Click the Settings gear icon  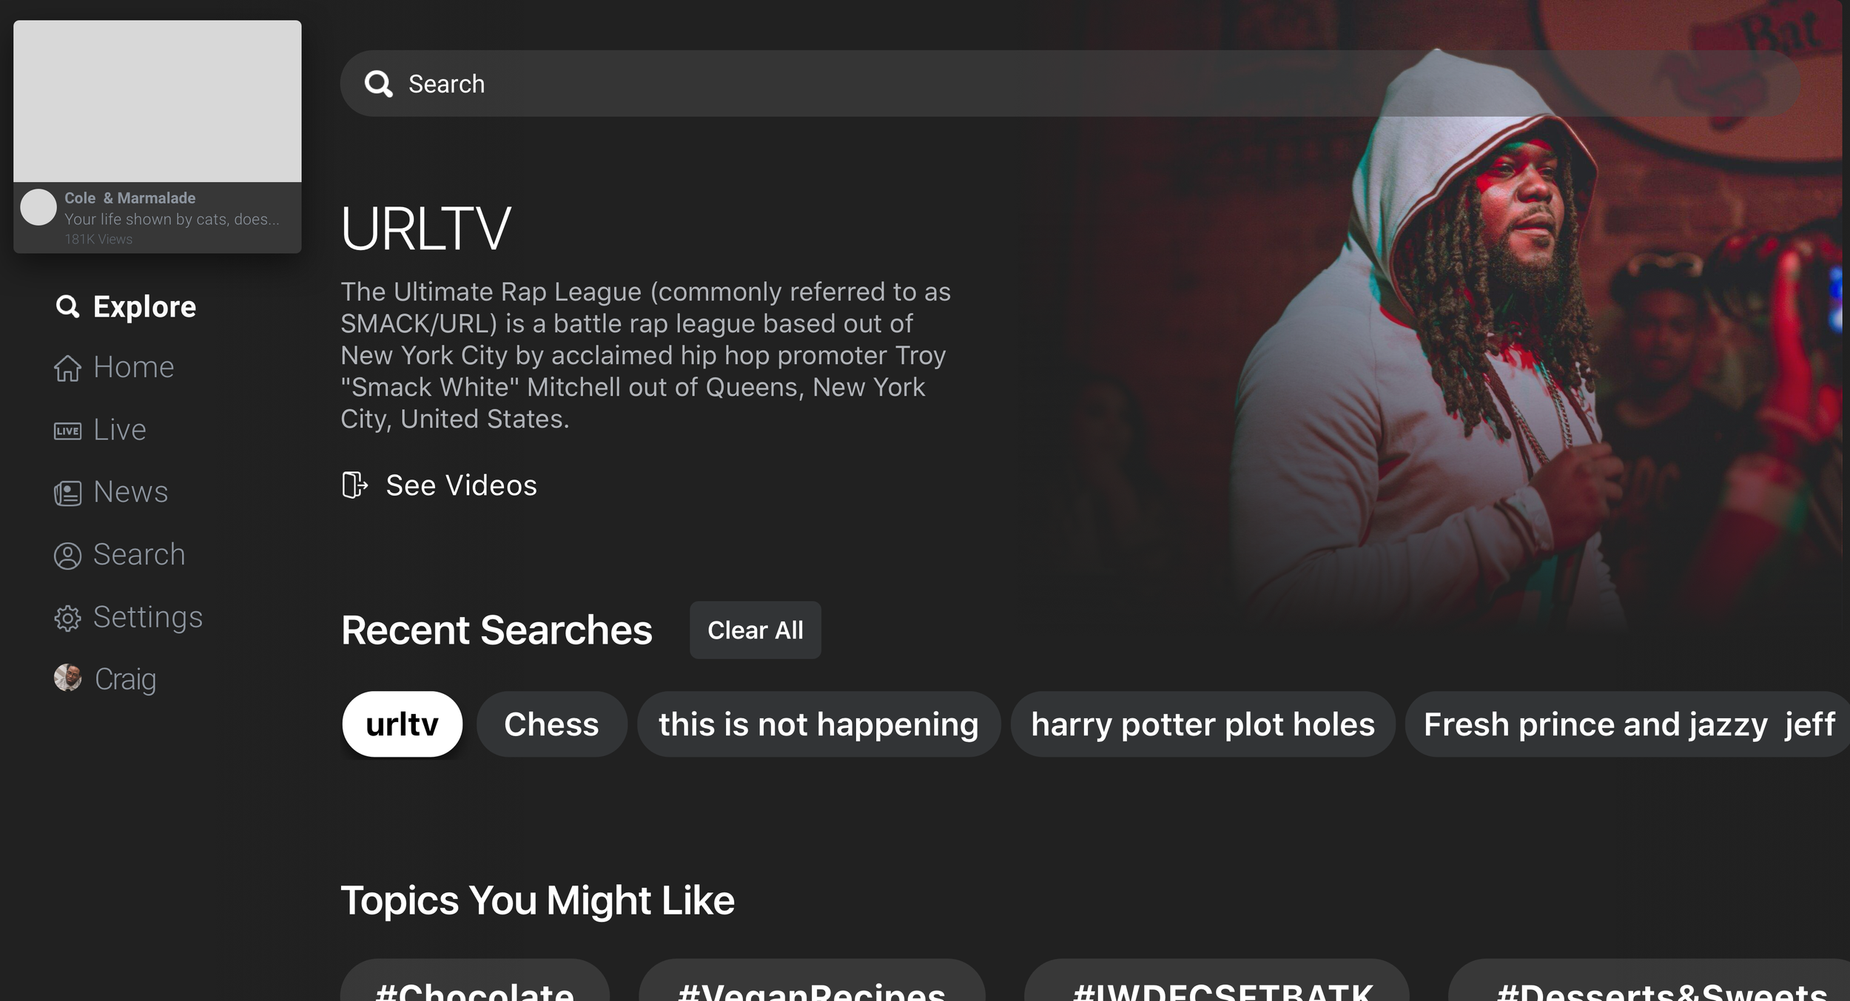tap(67, 618)
